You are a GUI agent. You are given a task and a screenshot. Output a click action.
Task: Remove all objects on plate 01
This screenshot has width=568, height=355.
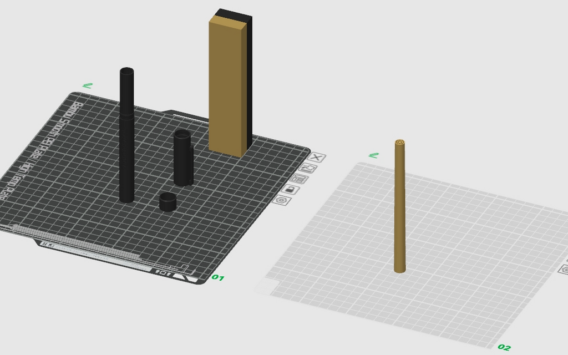[317, 157]
